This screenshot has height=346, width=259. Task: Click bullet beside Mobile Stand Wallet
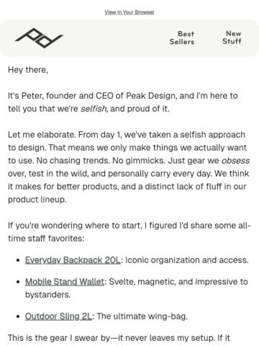coord(18,282)
